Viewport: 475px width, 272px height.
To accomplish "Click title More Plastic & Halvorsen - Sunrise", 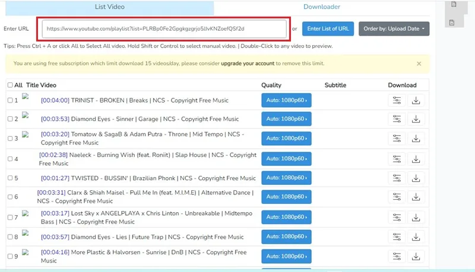I will tap(144, 256).
